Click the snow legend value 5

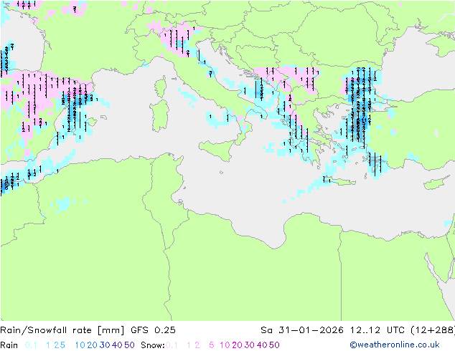coord(211,345)
